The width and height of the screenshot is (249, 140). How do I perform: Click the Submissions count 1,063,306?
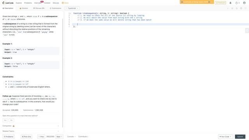[39, 110]
